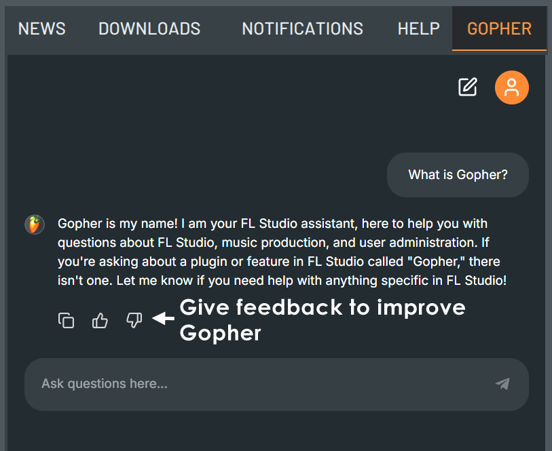Screen dimensions: 552x451
Task: Give a thumbs down to the response
Action: pos(134,320)
